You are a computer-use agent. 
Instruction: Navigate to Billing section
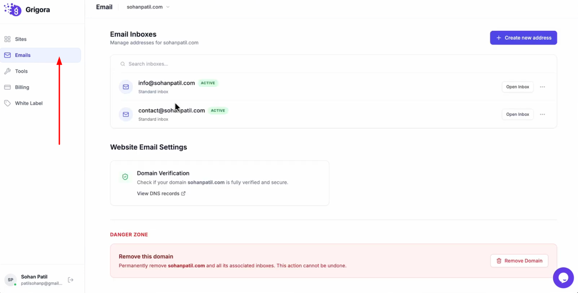(22, 87)
